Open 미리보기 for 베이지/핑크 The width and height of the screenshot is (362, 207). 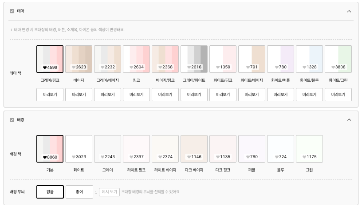point(165,95)
